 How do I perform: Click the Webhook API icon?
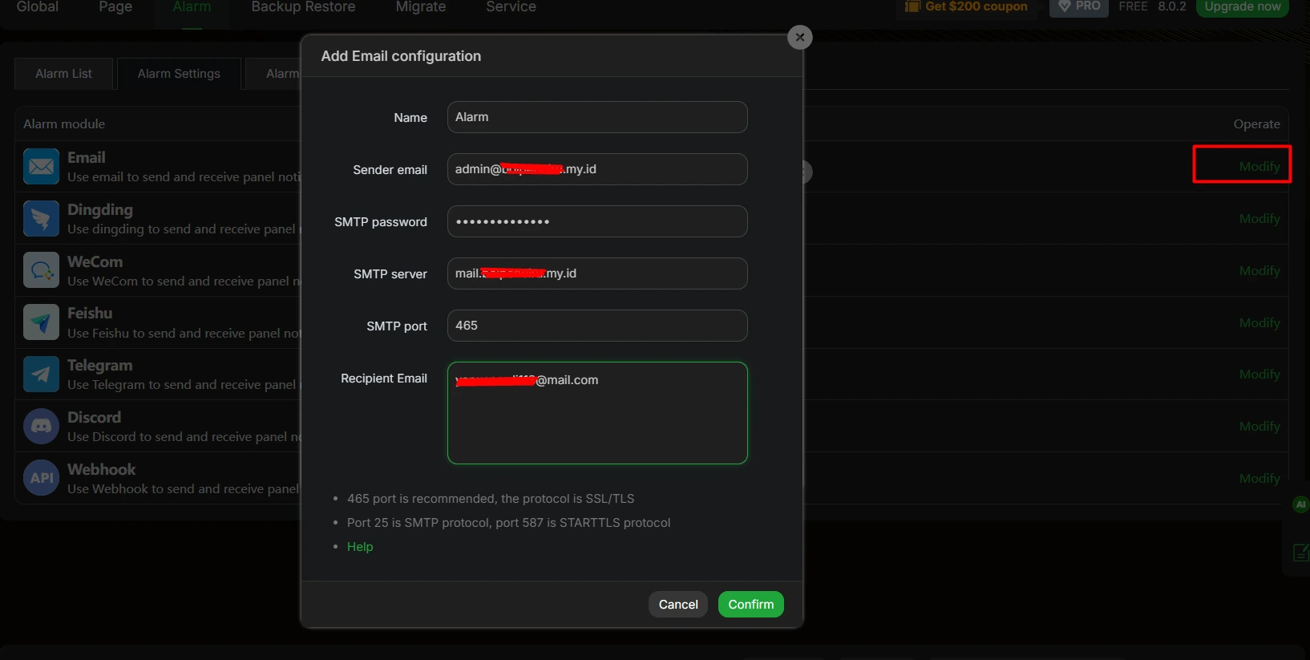[41, 478]
